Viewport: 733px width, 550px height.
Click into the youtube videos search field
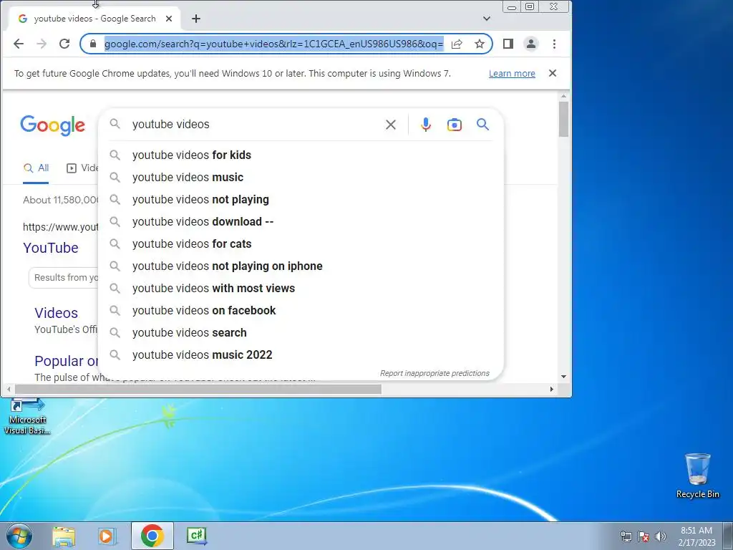(253, 125)
